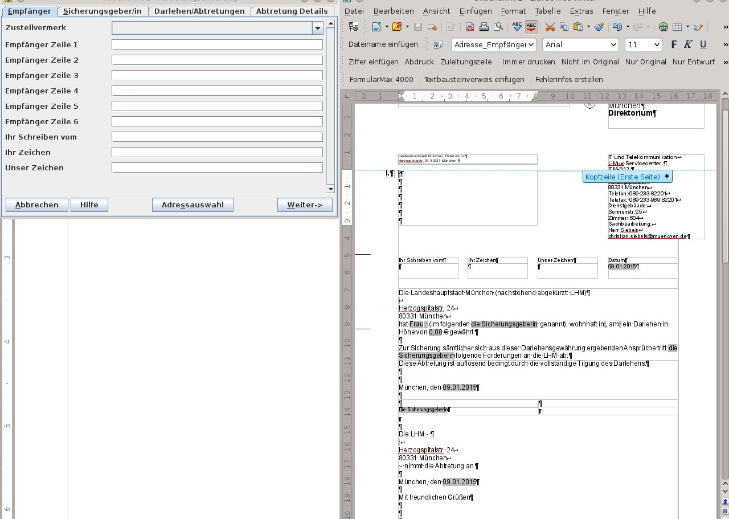Open the Zustellvermerk dropdown
729x519 pixels.
click(x=317, y=27)
